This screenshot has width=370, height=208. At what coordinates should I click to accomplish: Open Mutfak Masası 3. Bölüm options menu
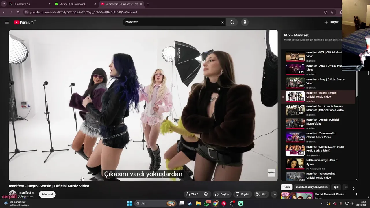[356, 195]
